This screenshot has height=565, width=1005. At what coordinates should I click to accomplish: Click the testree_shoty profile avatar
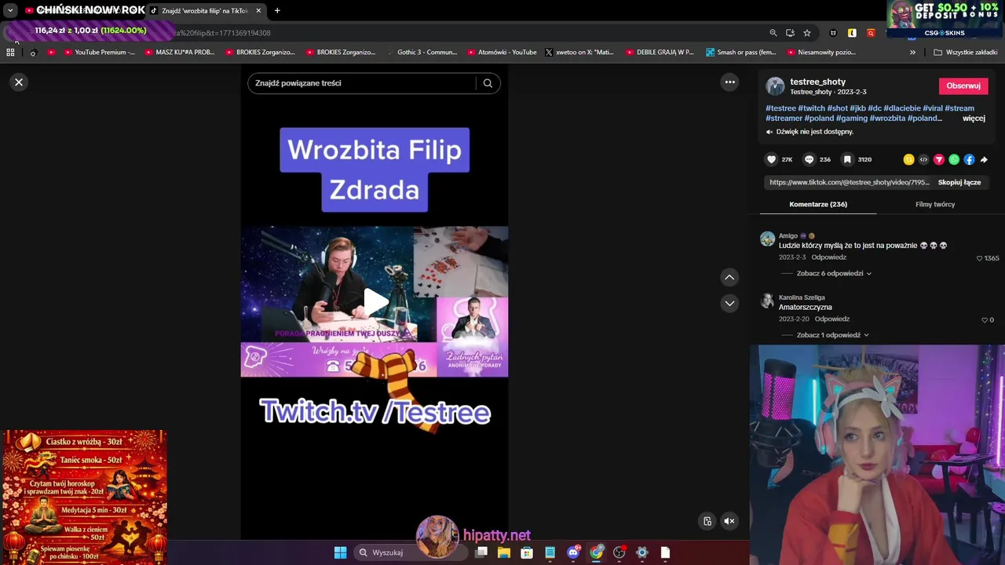[x=775, y=86]
